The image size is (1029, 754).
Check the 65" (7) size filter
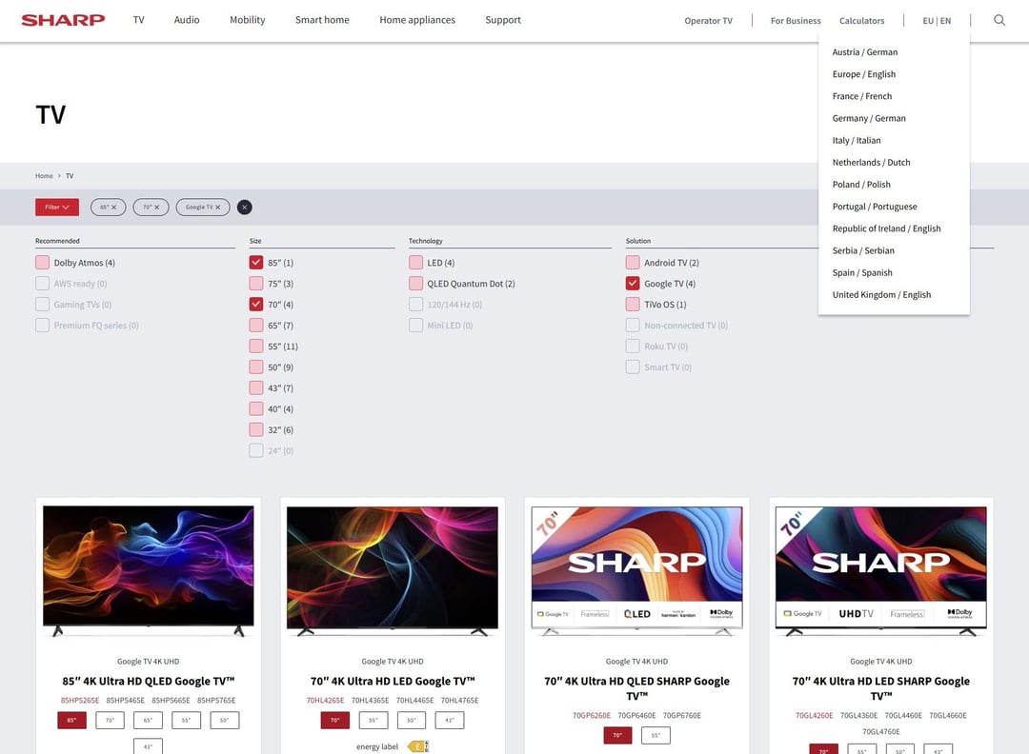point(256,326)
